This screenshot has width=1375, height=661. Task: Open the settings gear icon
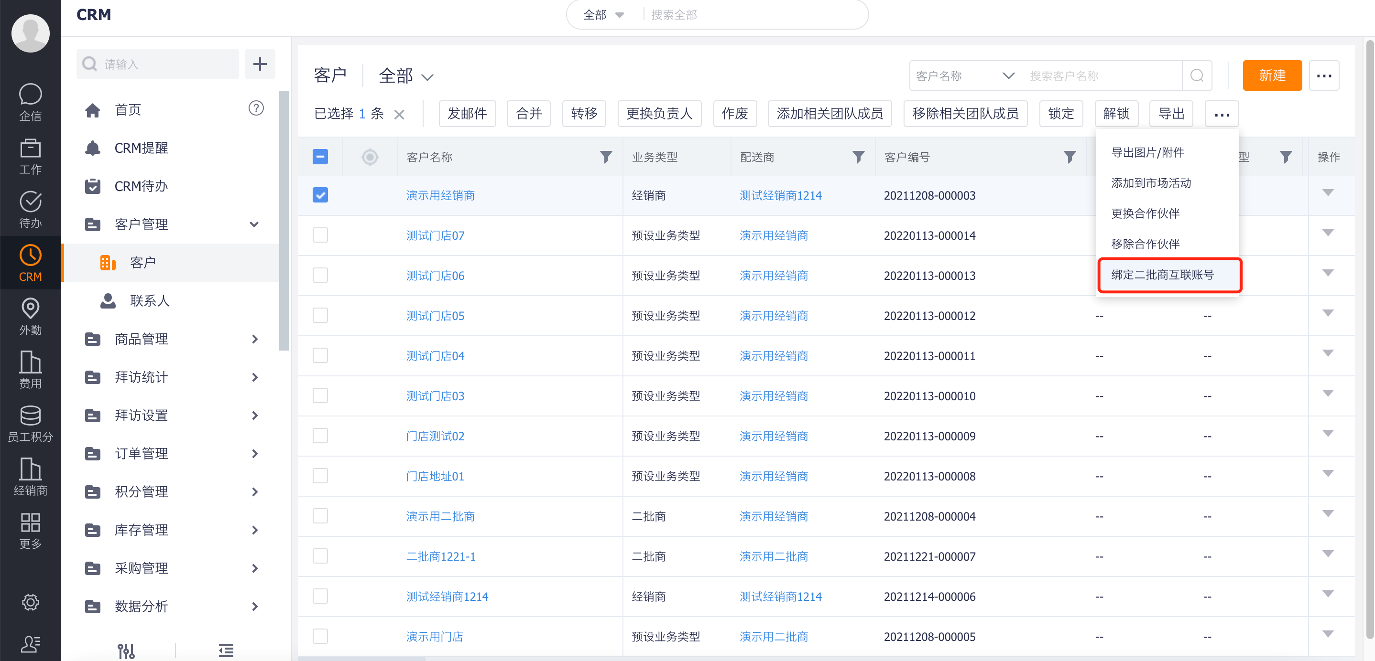coord(31,602)
